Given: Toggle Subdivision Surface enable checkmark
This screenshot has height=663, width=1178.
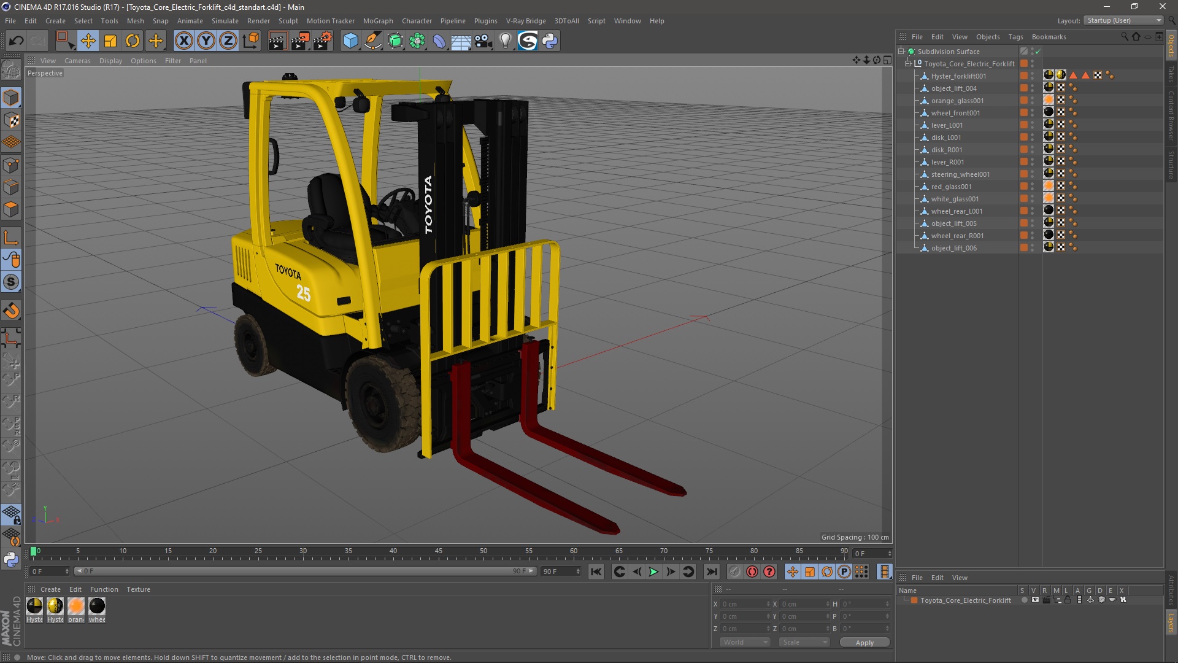Looking at the screenshot, I should [1038, 52].
